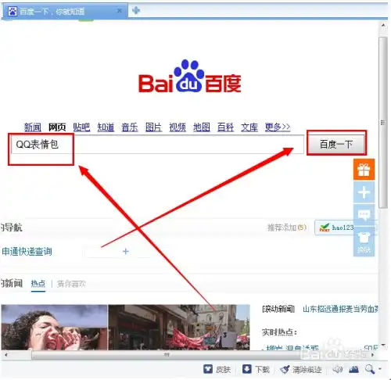Click the 百度一下 search button
The height and width of the screenshot is (380, 391).
(336, 144)
